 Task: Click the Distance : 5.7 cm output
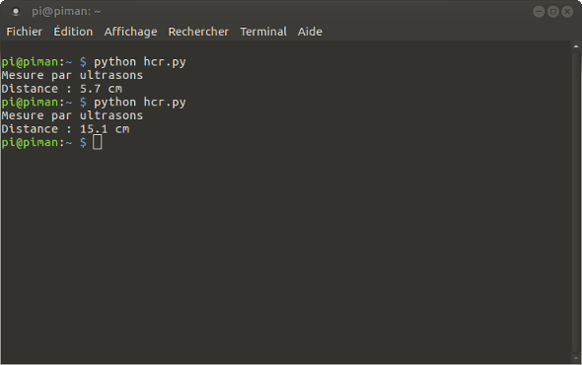click(x=61, y=89)
